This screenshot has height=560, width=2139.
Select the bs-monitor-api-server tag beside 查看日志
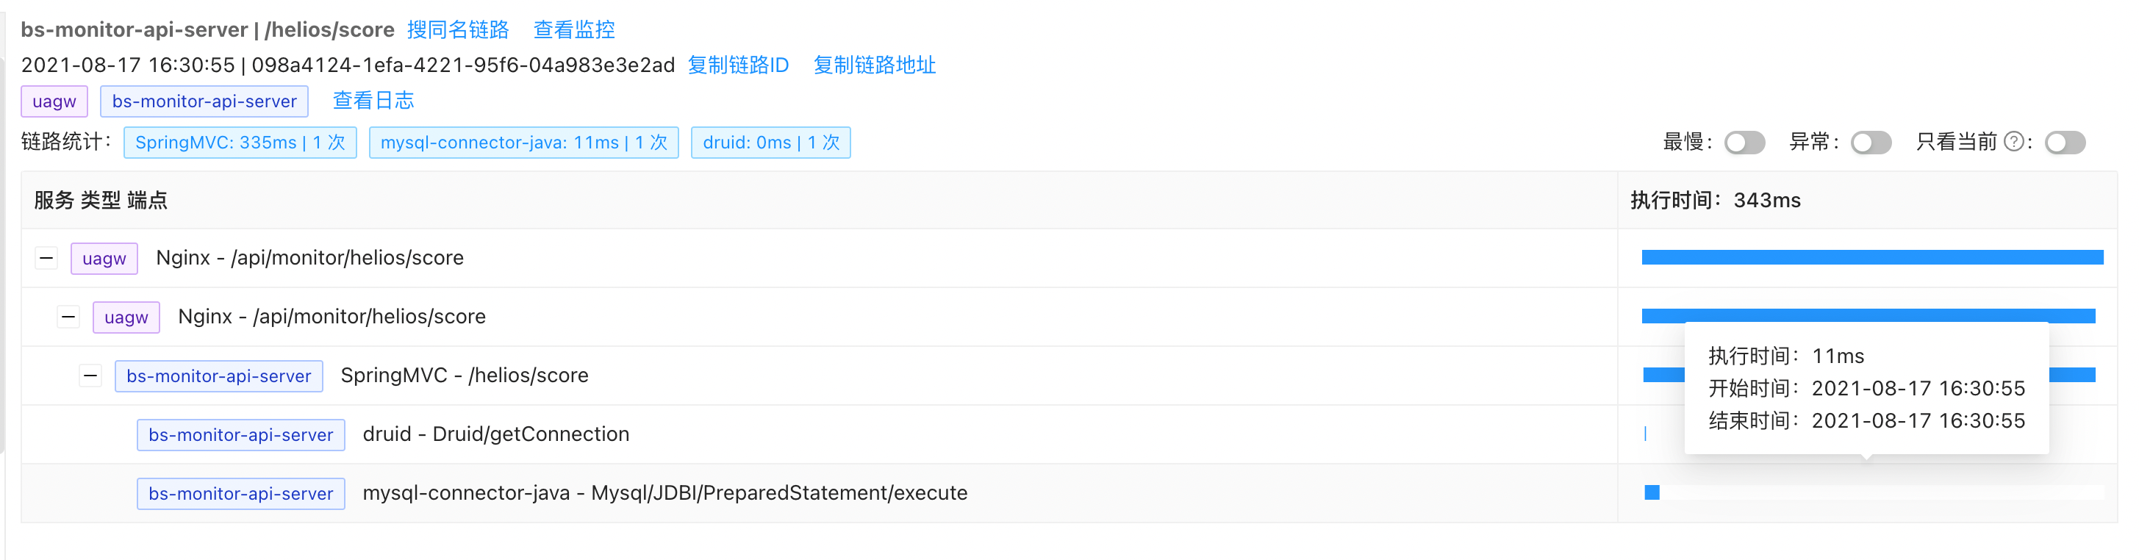click(x=204, y=101)
